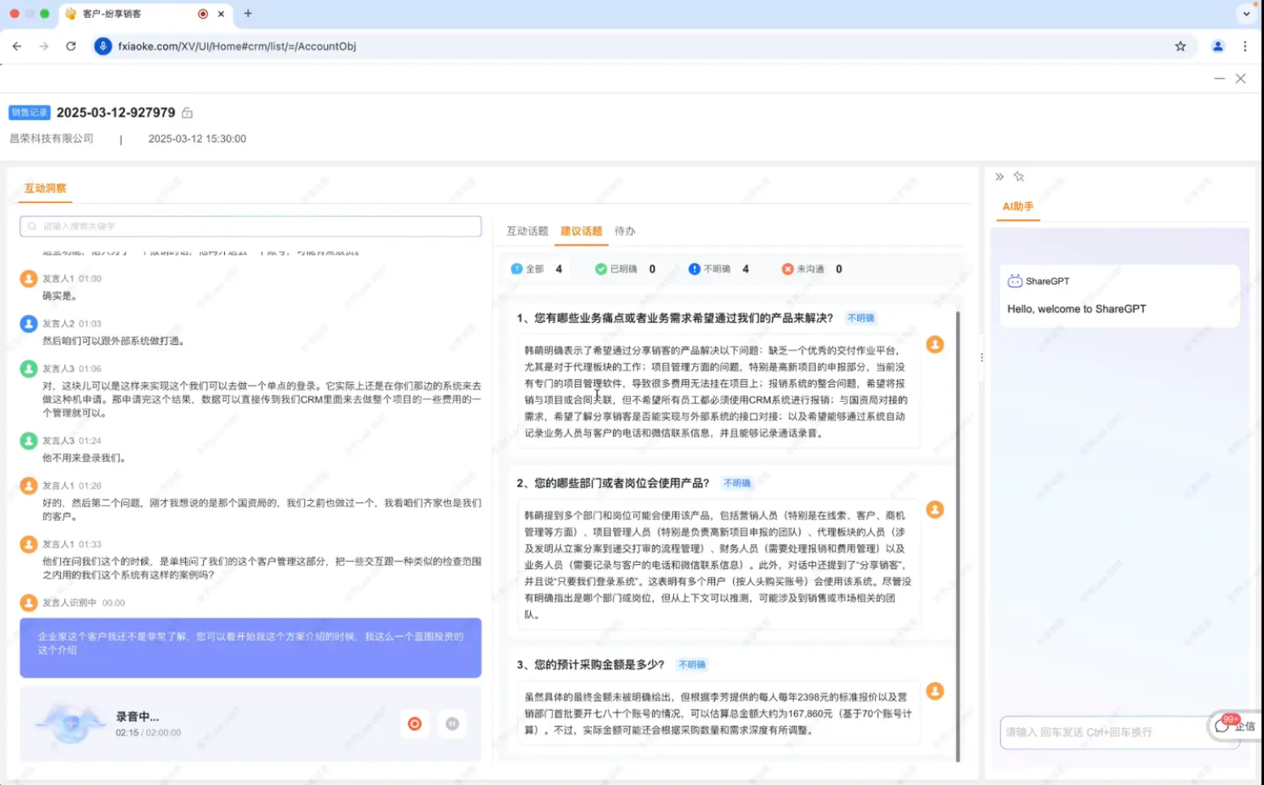Pause the recording
The width and height of the screenshot is (1264, 785).
(x=452, y=723)
